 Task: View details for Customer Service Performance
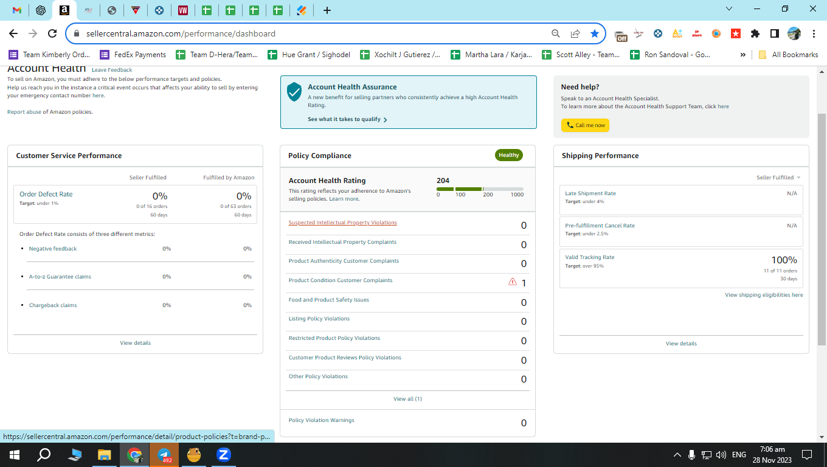click(x=136, y=343)
